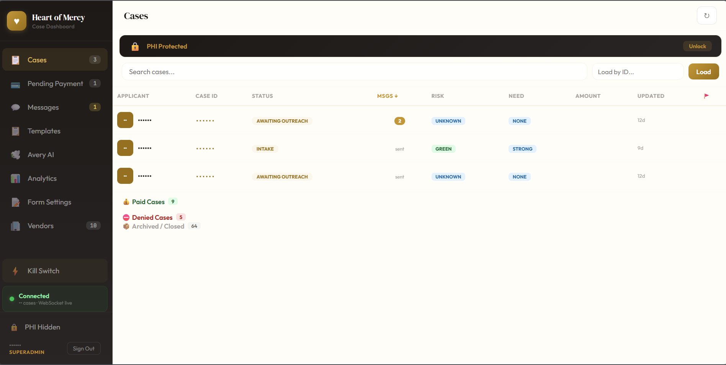Click the Cases clipboard icon in sidebar
The image size is (726, 365).
coord(15,60)
